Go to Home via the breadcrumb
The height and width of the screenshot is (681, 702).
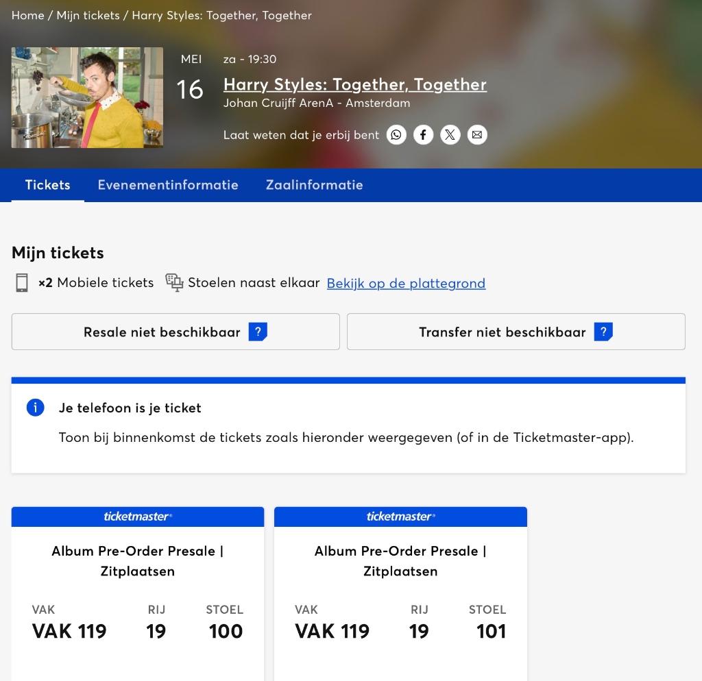pos(28,15)
